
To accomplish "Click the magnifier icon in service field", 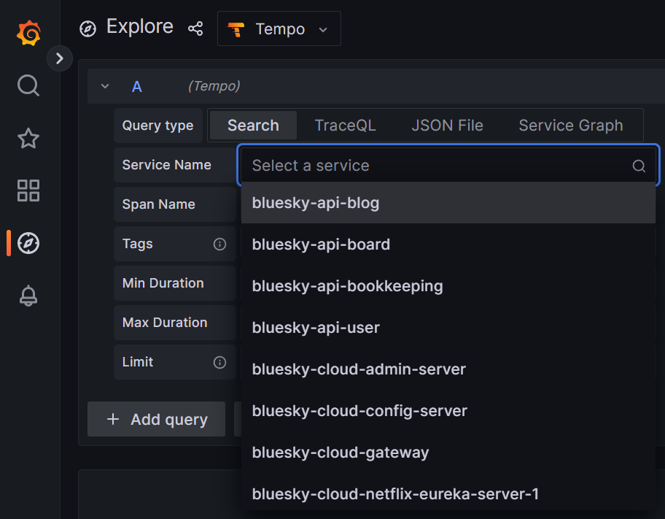I will pos(639,166).
